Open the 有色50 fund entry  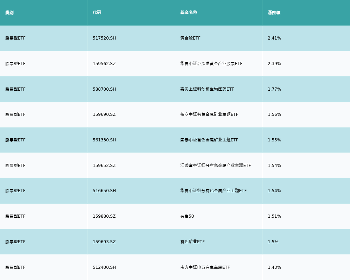pyautogui.click(x=187, y=216)
